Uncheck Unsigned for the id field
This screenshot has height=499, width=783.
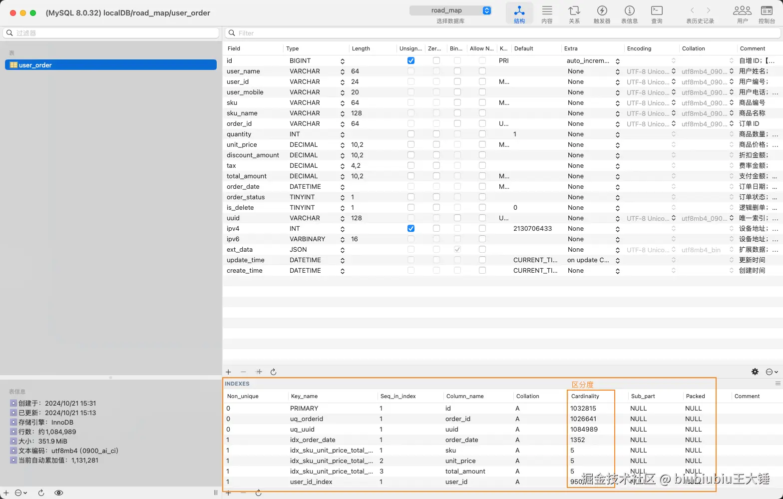click(x=411, y=60)
